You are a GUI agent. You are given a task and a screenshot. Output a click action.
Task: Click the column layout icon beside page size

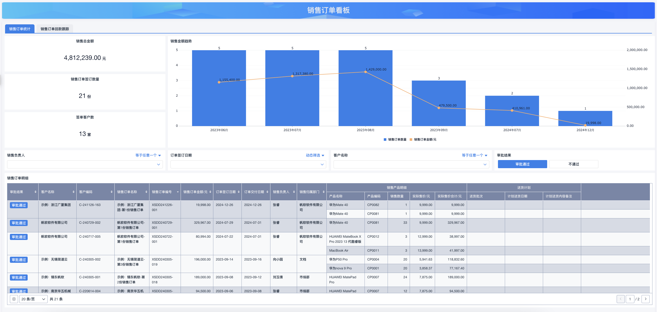coord(14,299)
